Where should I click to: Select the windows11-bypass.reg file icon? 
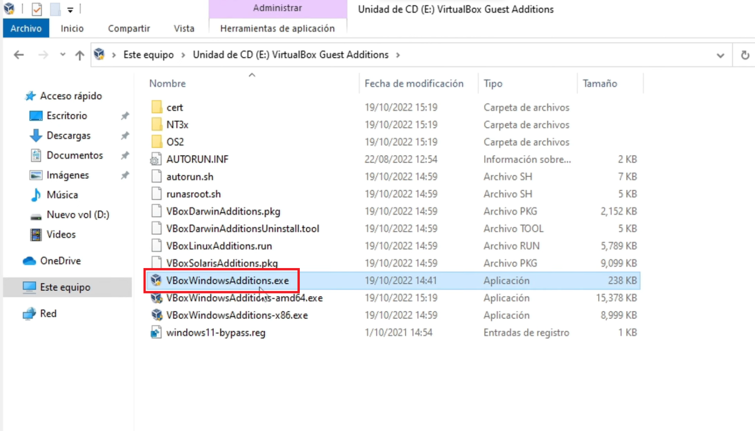click(156, 333)
